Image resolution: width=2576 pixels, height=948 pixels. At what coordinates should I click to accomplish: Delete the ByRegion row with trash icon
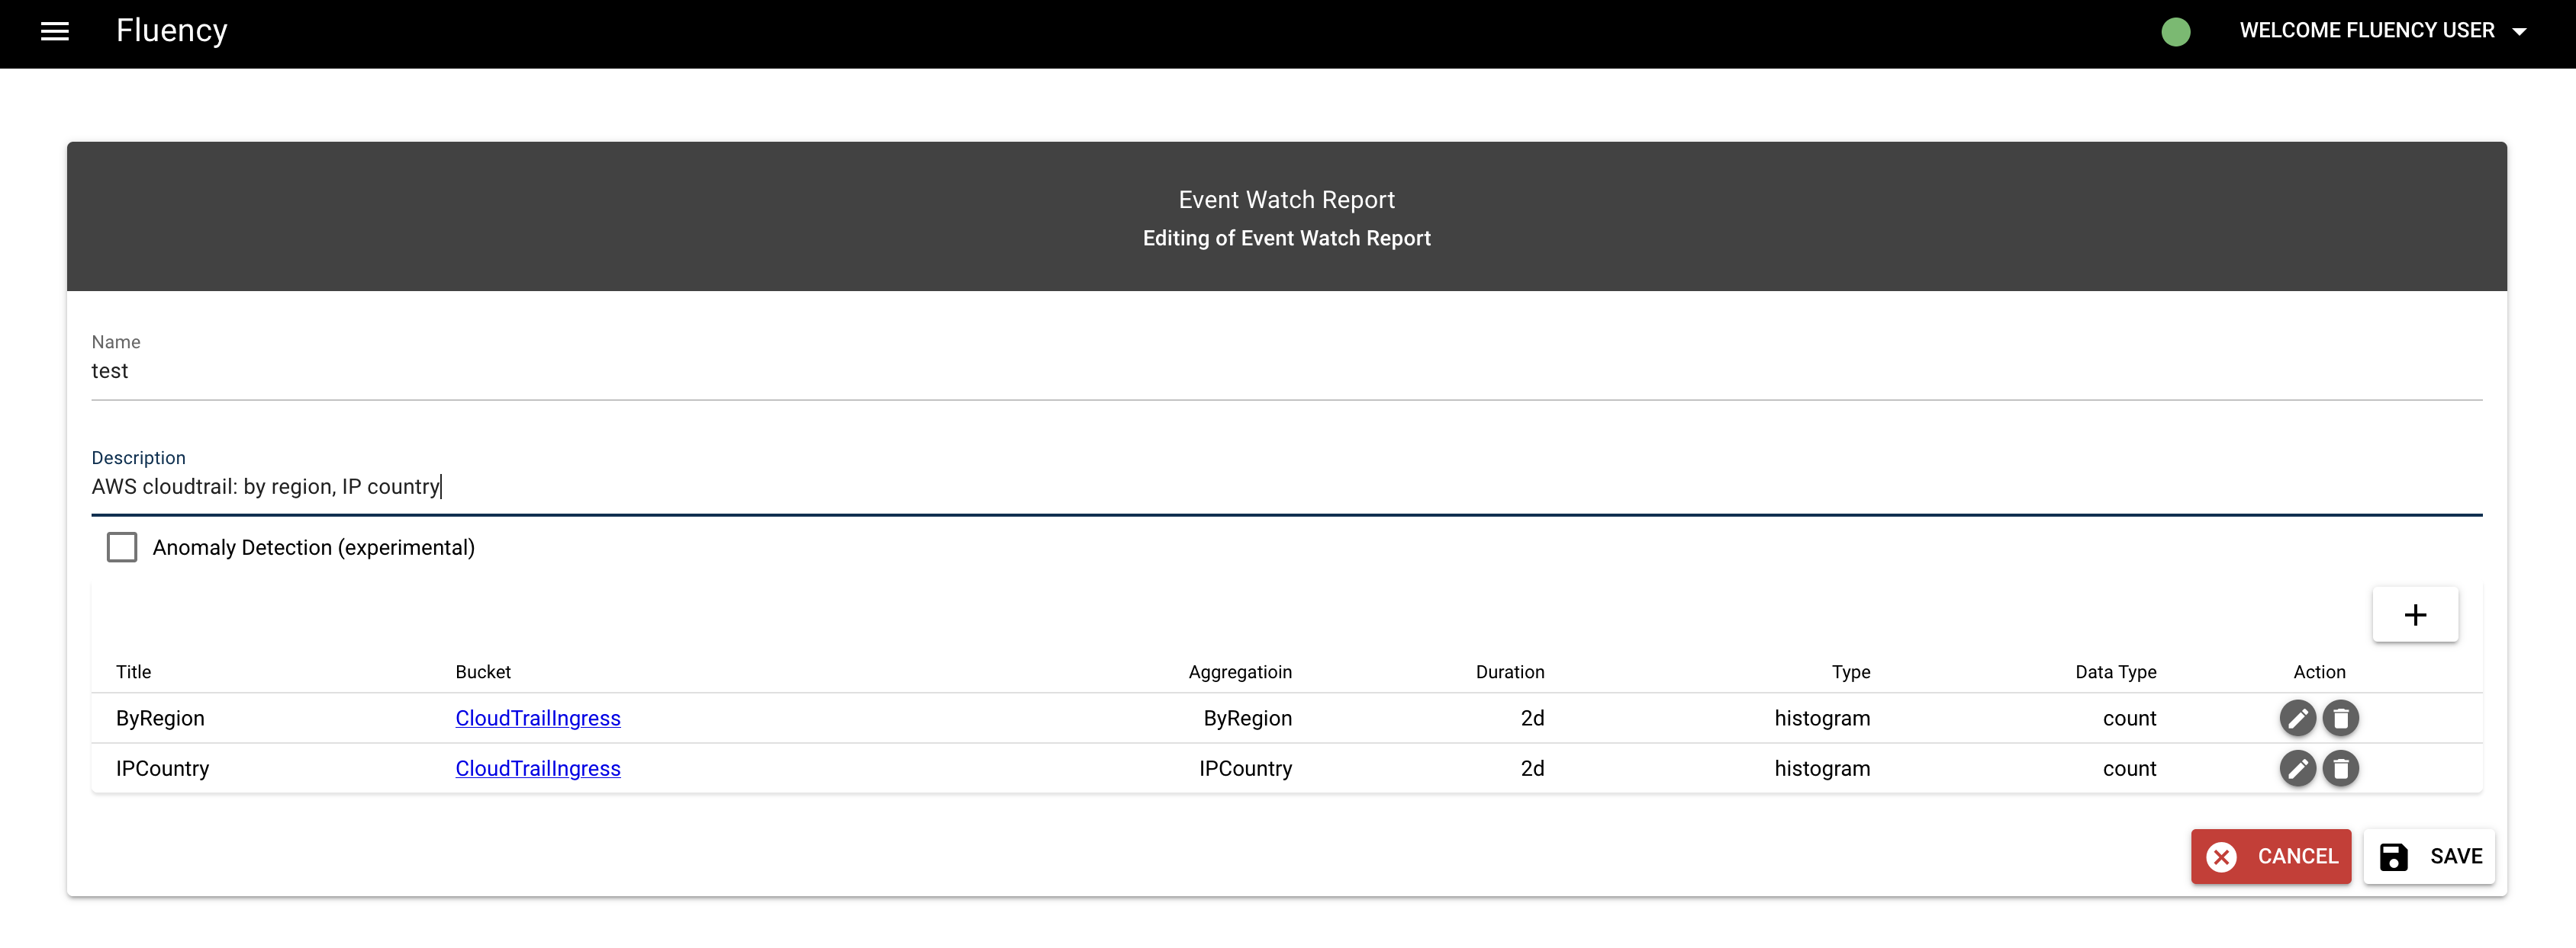(x=2340, y=719)
